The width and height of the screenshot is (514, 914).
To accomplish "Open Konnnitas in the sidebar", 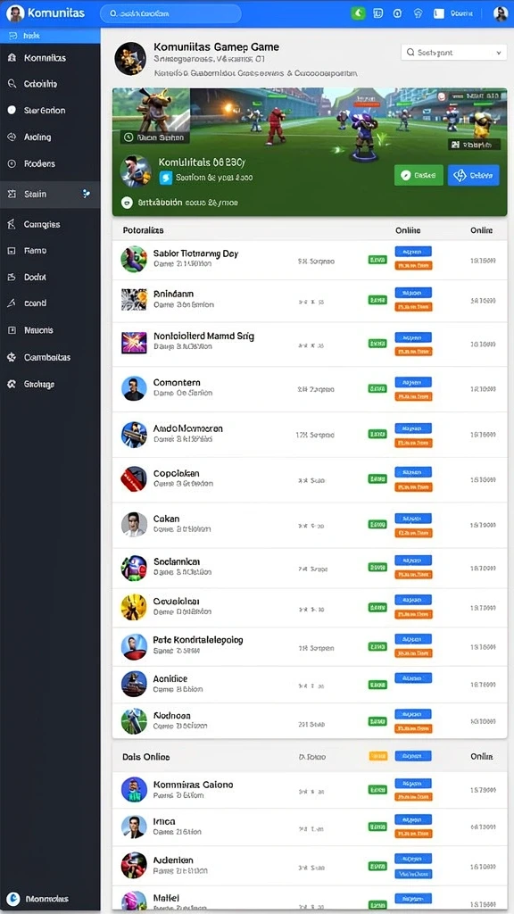I will click(x=45, y=58).
